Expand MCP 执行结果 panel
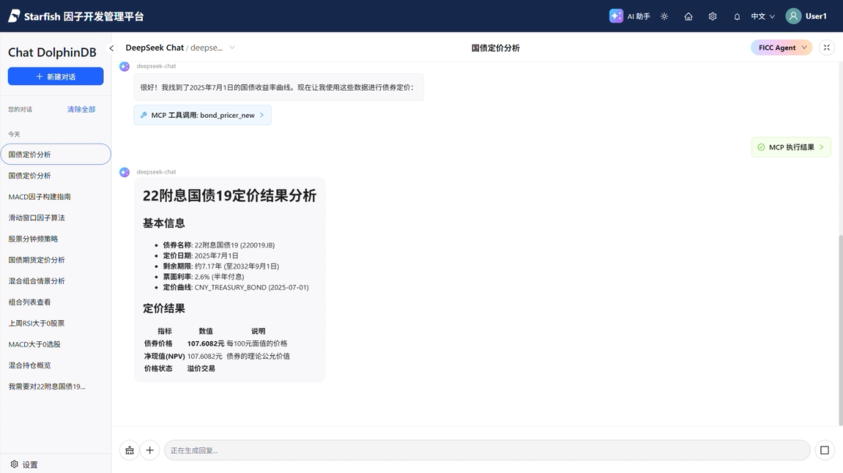 pyautogui.click(x=791, y=147)
